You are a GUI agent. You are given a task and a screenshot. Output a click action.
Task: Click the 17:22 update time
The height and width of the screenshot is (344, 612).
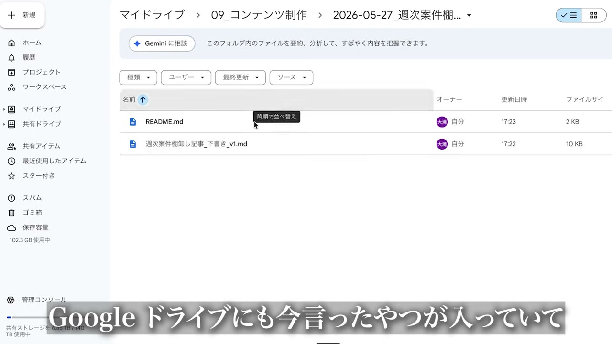coord(508,144)
